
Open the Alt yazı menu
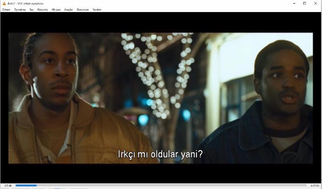click(56, 9)
